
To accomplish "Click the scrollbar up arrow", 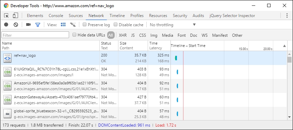I will click(290, 54).
